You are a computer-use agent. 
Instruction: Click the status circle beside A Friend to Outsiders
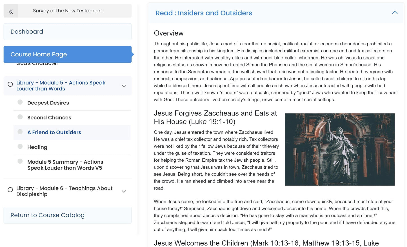20,132
